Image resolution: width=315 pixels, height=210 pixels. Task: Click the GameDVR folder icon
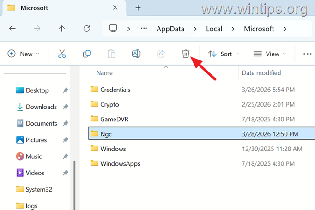click(x=94, y=119)
